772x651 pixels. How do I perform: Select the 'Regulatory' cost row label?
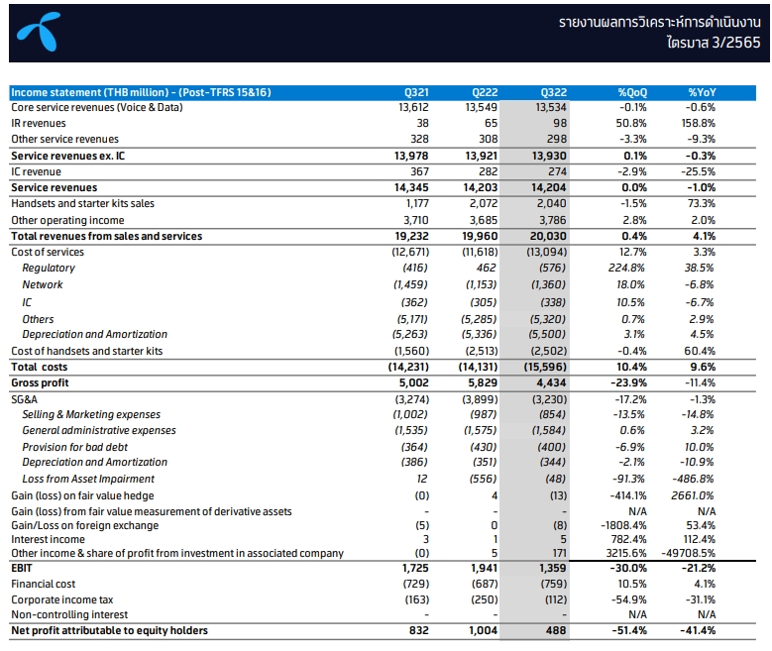[49, 268]
